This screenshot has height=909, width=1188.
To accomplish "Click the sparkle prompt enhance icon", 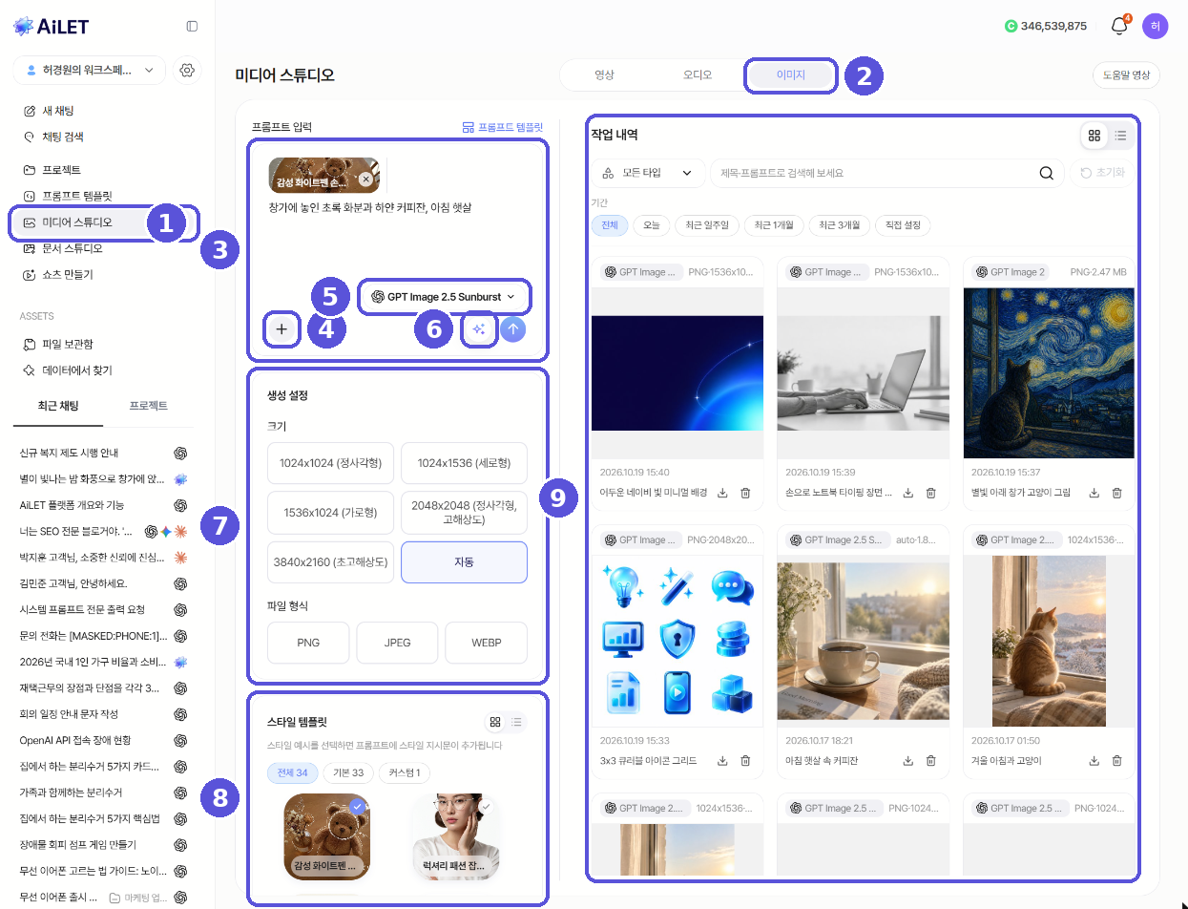I will tap(479, 329).
